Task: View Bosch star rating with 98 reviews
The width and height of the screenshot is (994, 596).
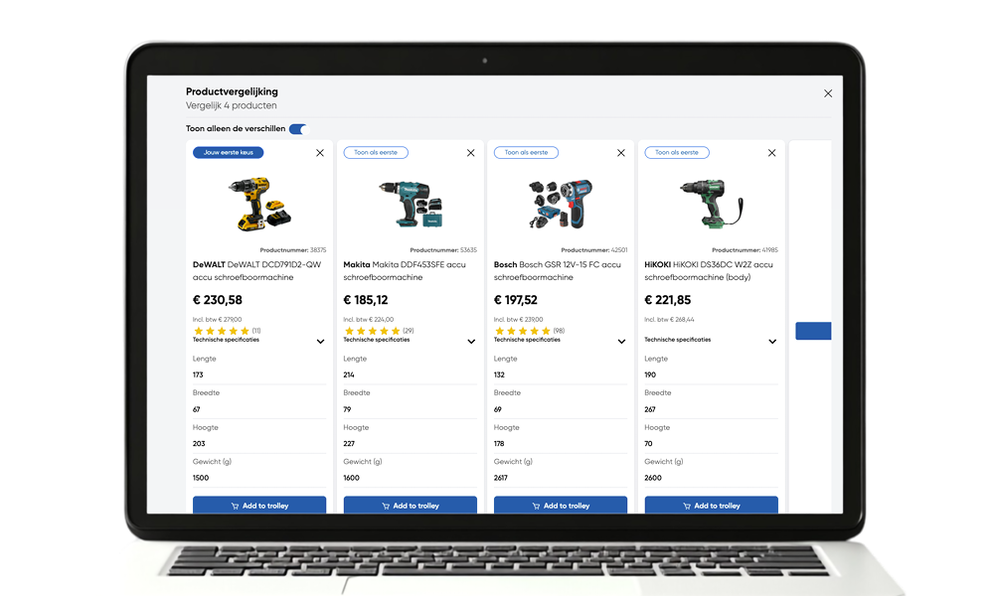Action: click(x=530, y=331)
